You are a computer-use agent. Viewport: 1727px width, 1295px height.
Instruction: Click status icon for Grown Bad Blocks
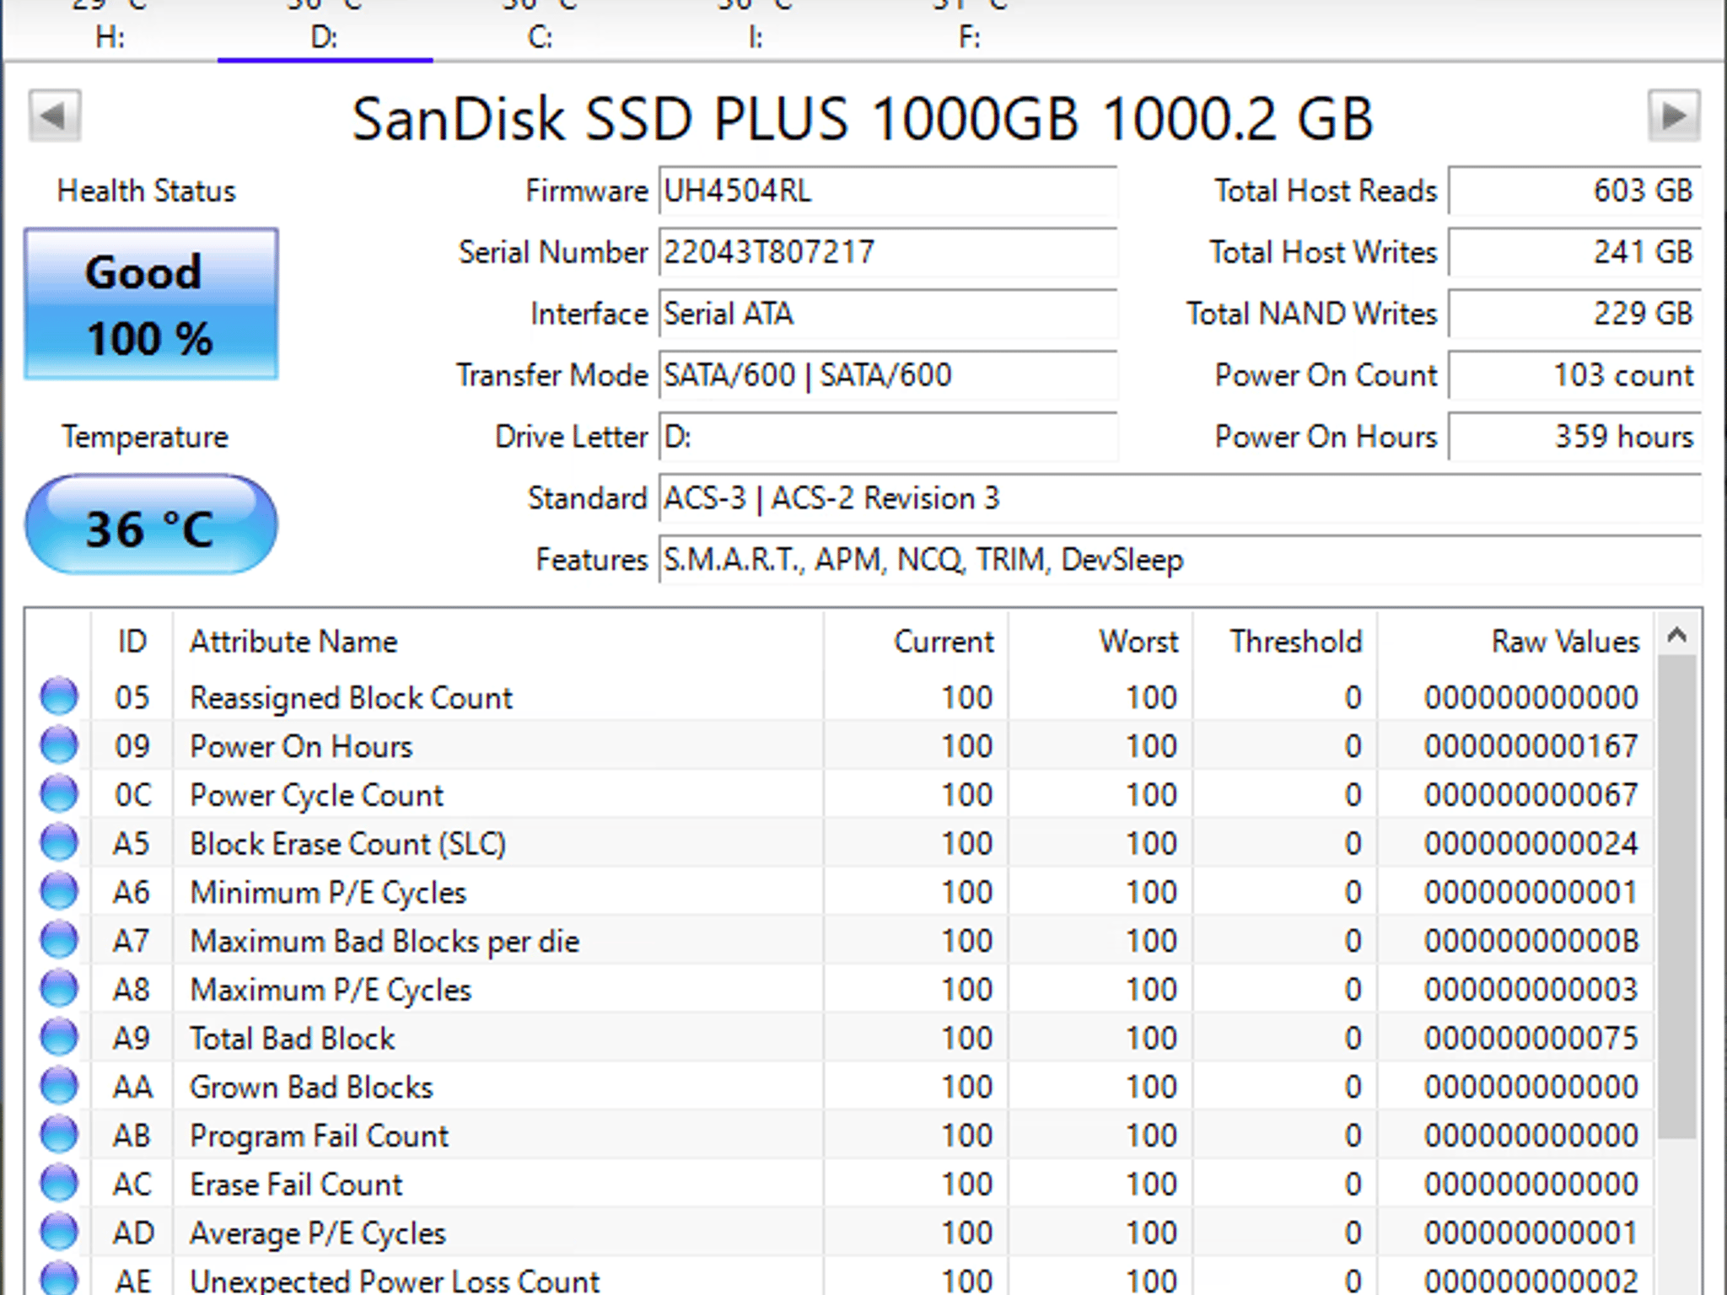click(59, 1086)
